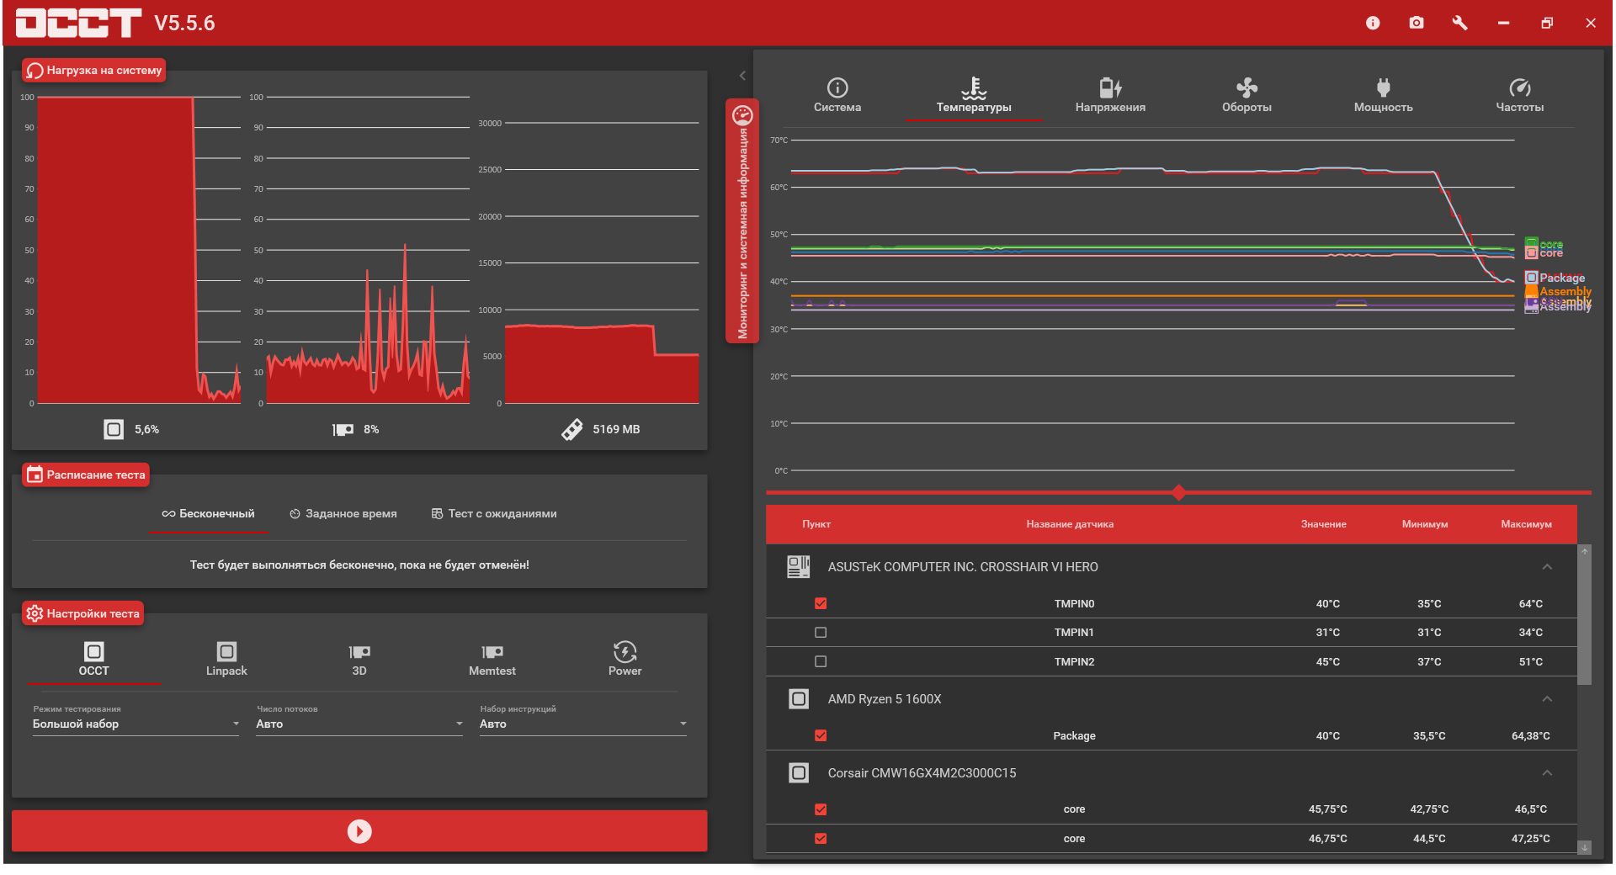Click the Система tab label
The image size is (1616, 875).
pyautogui.click(x=837, y=108)
